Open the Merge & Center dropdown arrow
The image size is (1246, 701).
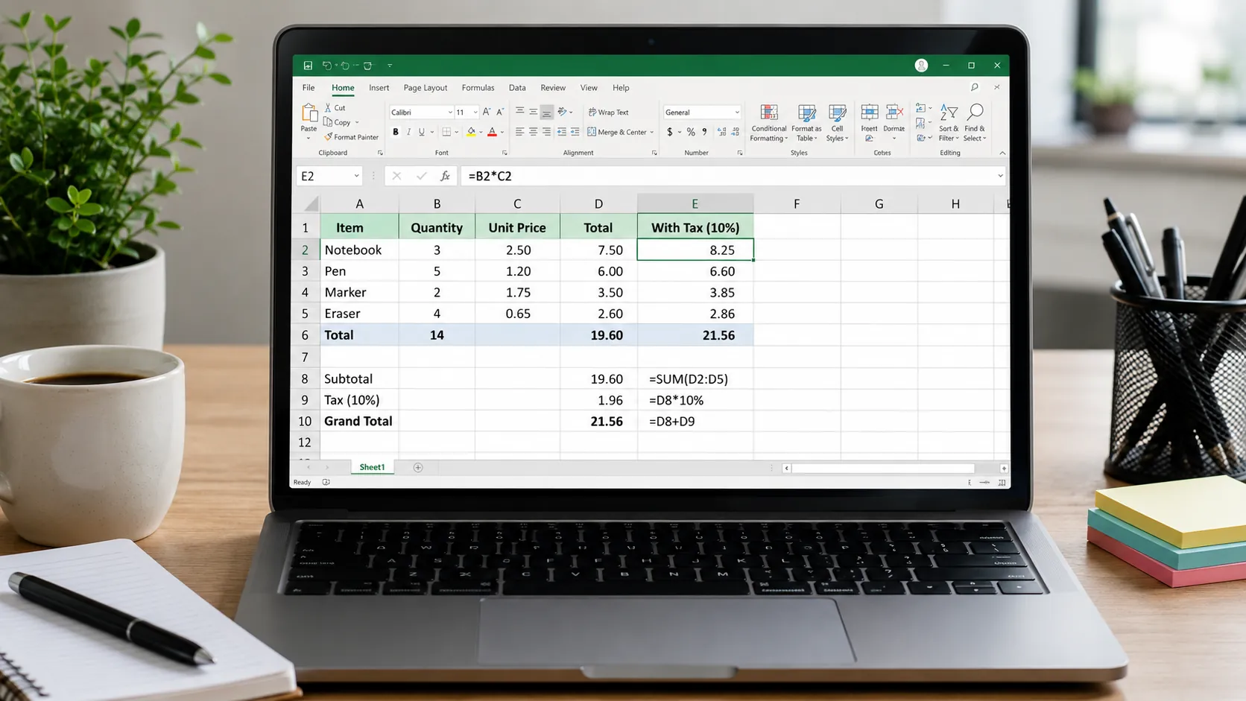[x=651, y=133]
